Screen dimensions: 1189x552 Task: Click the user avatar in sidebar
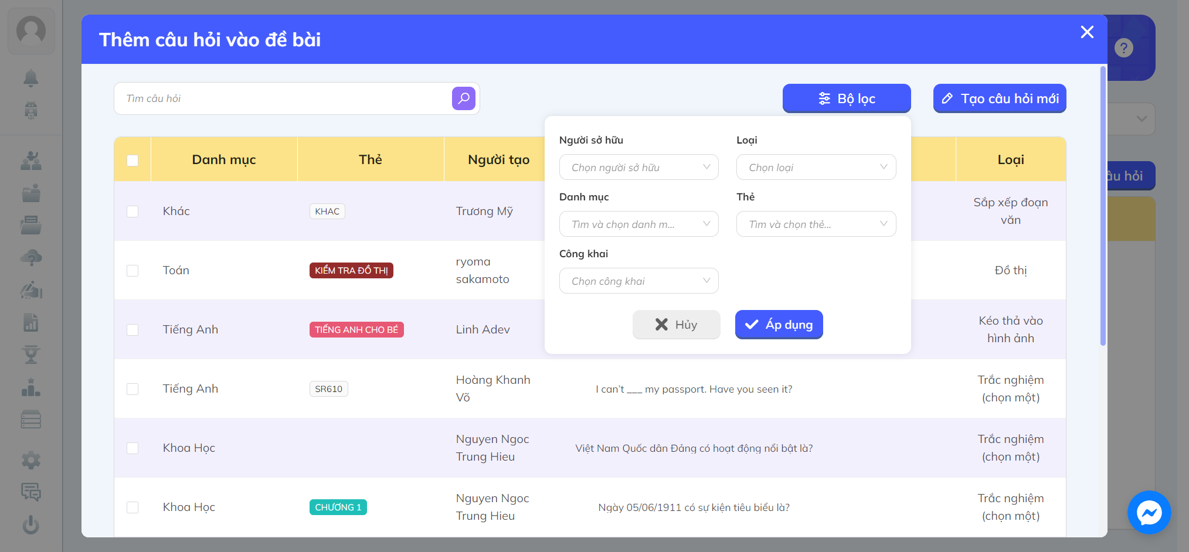31,31
